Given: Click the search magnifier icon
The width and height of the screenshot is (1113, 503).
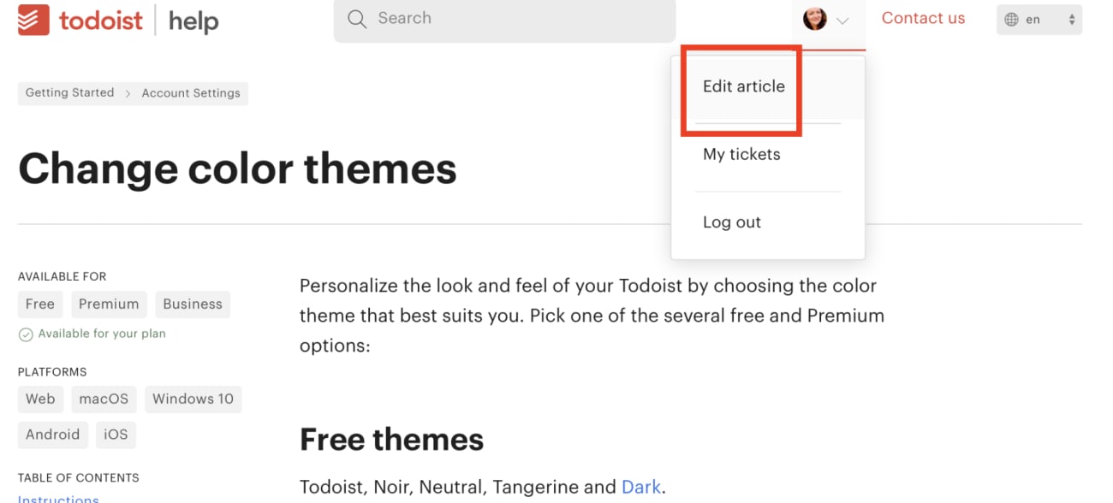Looking at the screenshot, I should (x=357, y=19).
